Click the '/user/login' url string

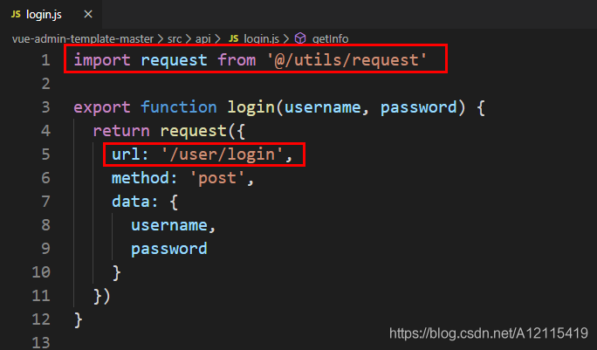[223, 154]
